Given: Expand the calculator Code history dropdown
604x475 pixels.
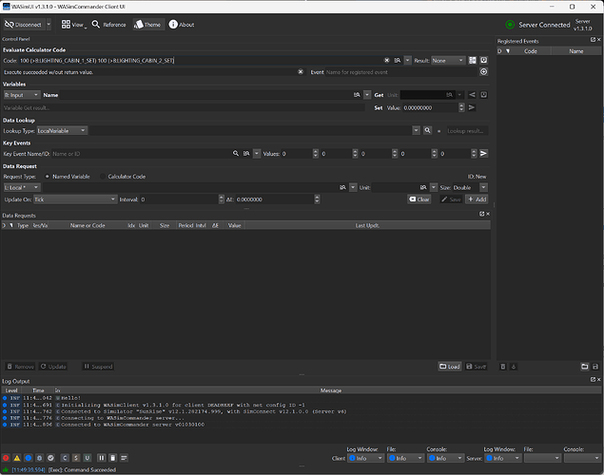Looking at the screenshot, I should tap(407, 61).
